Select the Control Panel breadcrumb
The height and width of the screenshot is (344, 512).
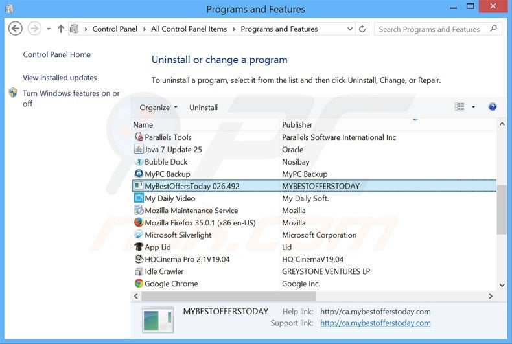115,29
